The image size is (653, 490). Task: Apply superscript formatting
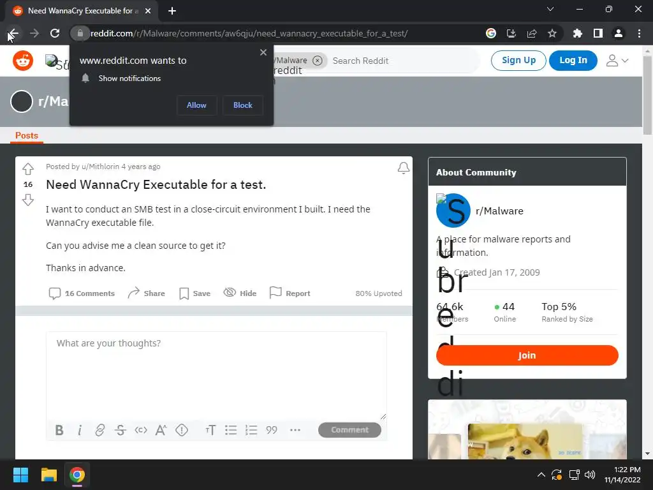[x=161, y=430]
